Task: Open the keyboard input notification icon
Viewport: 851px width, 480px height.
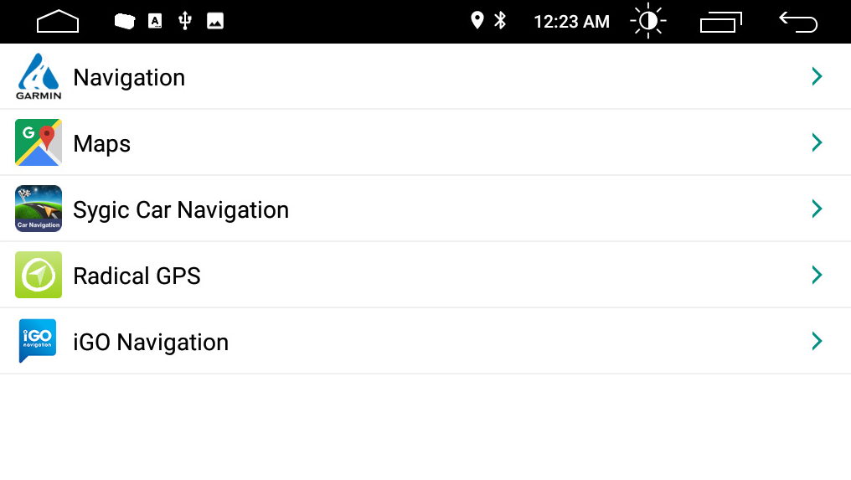Action: (x=155, y=21)
